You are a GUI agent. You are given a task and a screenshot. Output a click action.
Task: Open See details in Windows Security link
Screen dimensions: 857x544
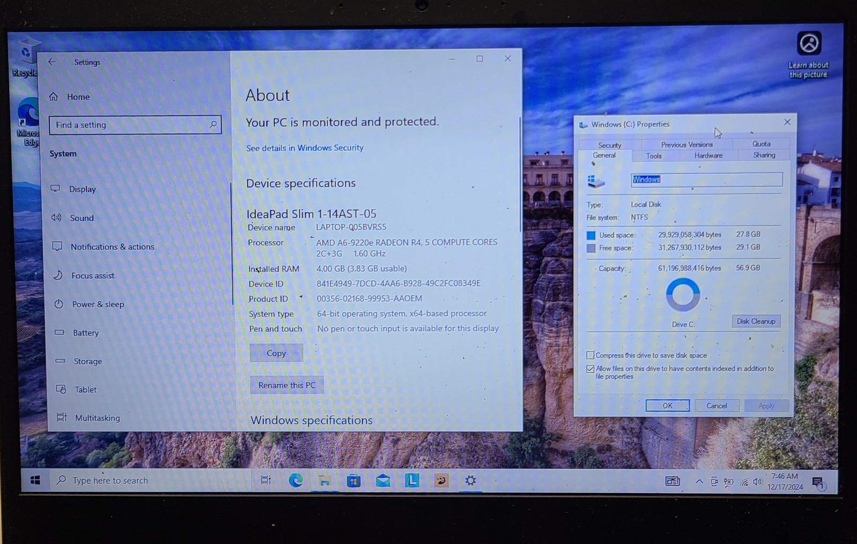pos(305,148)
